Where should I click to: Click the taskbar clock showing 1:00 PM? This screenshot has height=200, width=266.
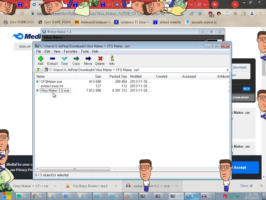252,196
